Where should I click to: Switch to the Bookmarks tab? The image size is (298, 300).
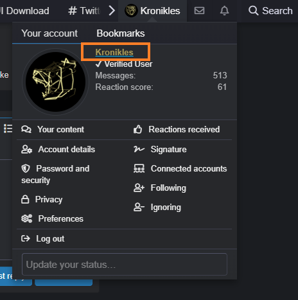pyautogui.click(x=121, y=33)
